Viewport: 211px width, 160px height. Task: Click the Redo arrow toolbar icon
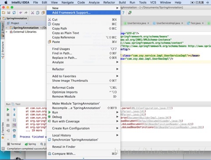(x=26, y=13)
